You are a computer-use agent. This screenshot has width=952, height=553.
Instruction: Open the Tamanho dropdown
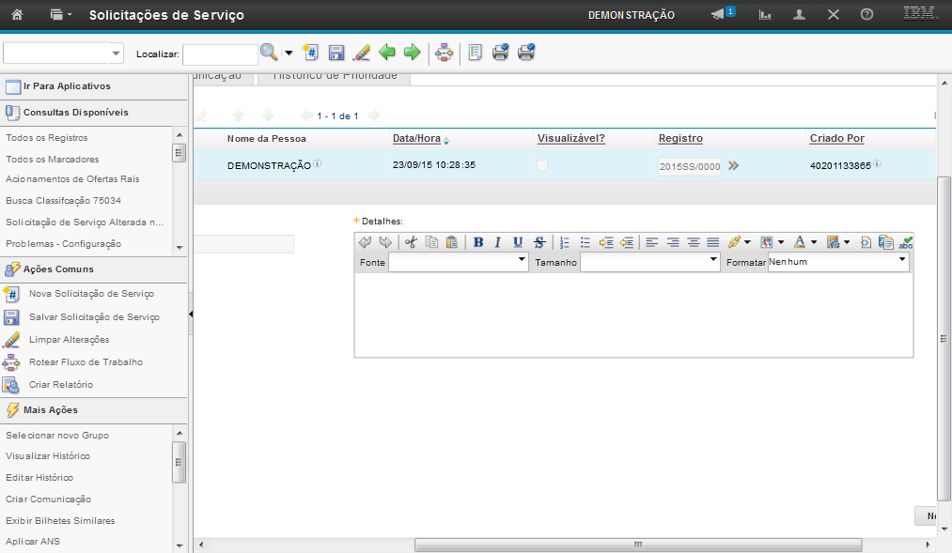[649, 263]
